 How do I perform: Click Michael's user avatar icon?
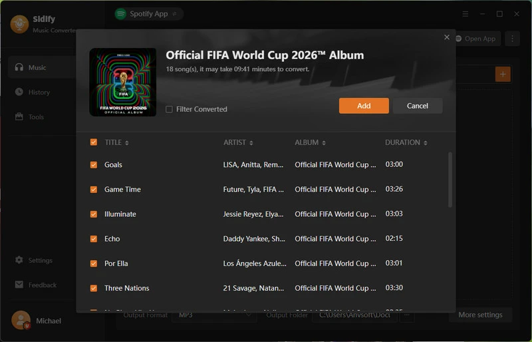pyautogui.click(x=21, y=320)
